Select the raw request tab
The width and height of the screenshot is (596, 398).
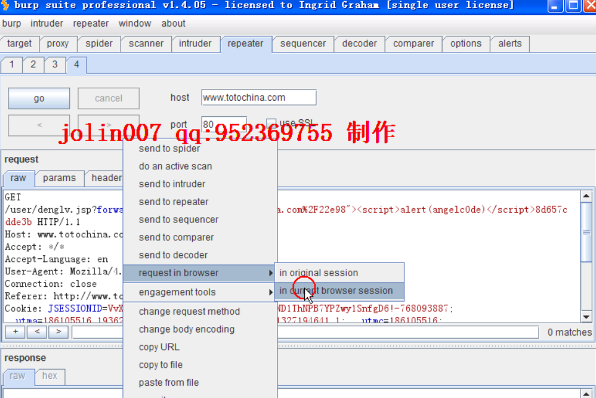19,178
